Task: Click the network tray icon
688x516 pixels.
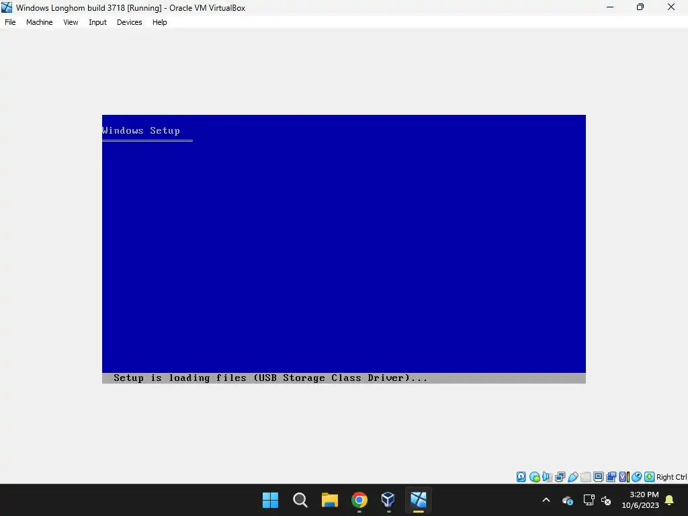Action: 589,500
